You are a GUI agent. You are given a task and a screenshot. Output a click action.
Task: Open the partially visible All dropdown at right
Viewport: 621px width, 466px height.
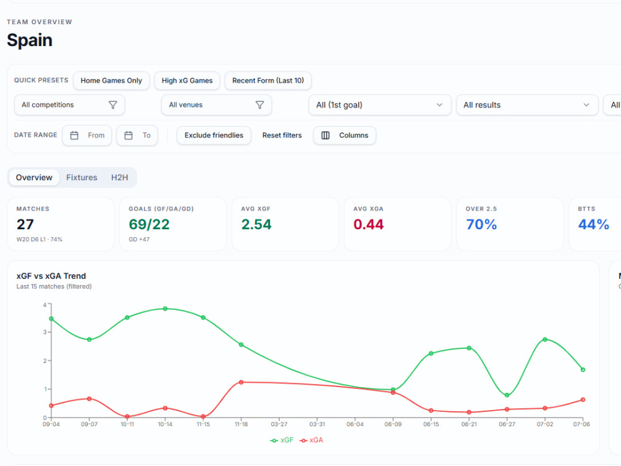pos(612,105)
